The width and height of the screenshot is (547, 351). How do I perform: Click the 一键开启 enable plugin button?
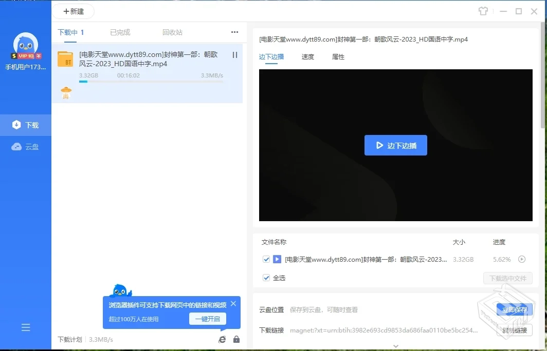[x=208, y=318]
